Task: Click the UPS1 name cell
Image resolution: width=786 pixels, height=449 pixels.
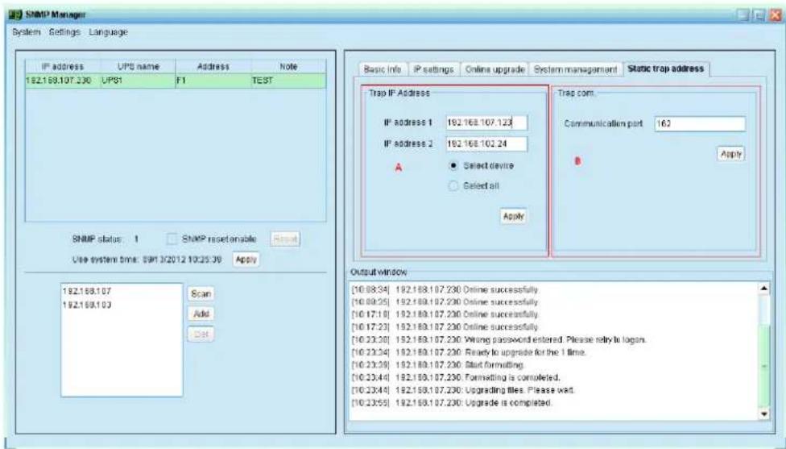Action: coord(138,81)
